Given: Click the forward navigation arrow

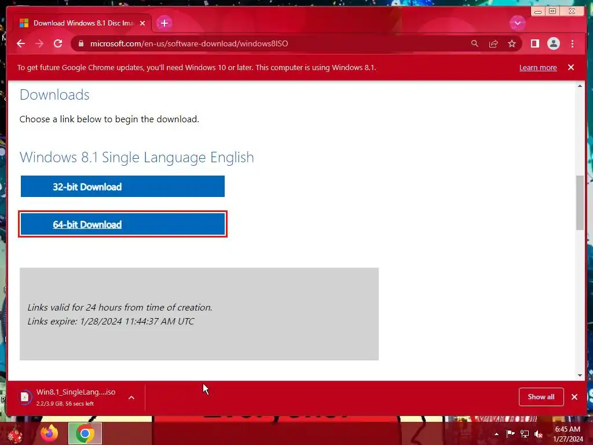Looking at the screenshot, I should click(39, 43).
